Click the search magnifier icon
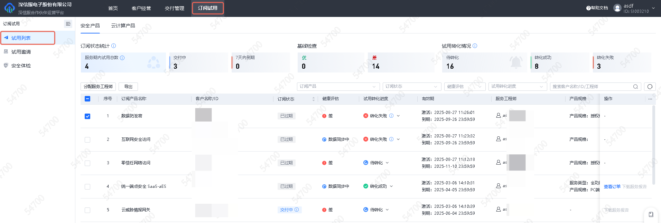The image size is (661, 223). pos(635,87)
